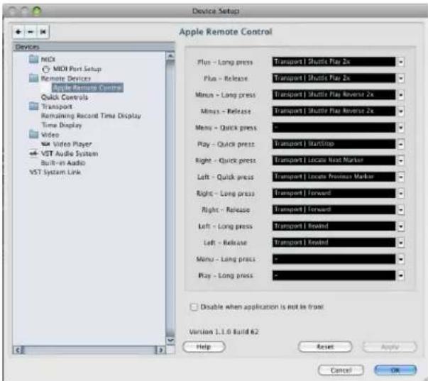Open the Minus - Release dropdown
Image resolution: width=428 pixels, height=381 pixels.
(x=400, y=111)
